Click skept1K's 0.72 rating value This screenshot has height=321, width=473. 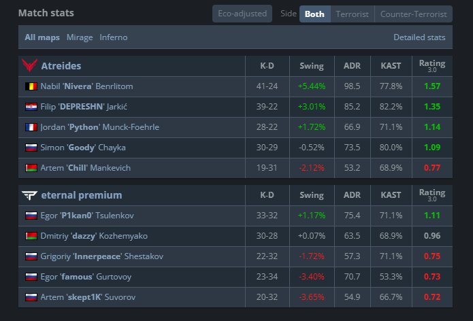pos(432,297)
